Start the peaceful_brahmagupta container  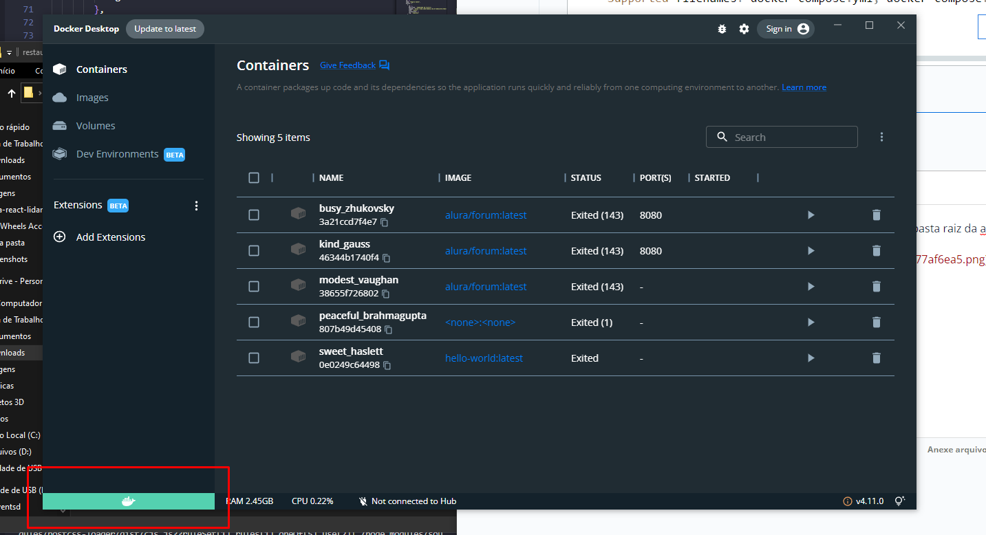pyautogui.click(x=811, y=322)
